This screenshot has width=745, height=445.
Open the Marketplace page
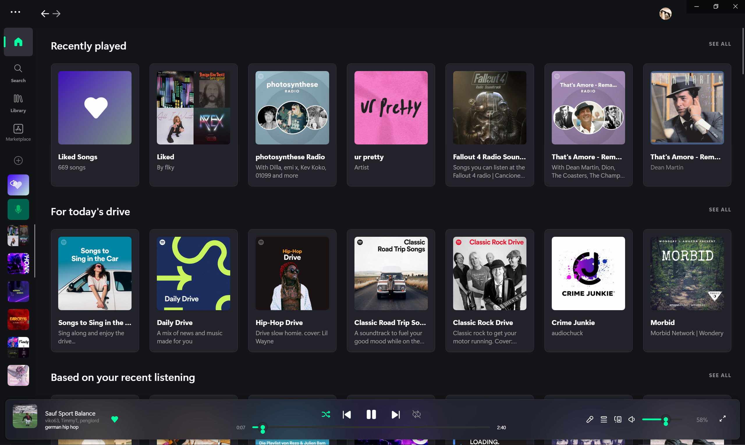coord(18,132)
